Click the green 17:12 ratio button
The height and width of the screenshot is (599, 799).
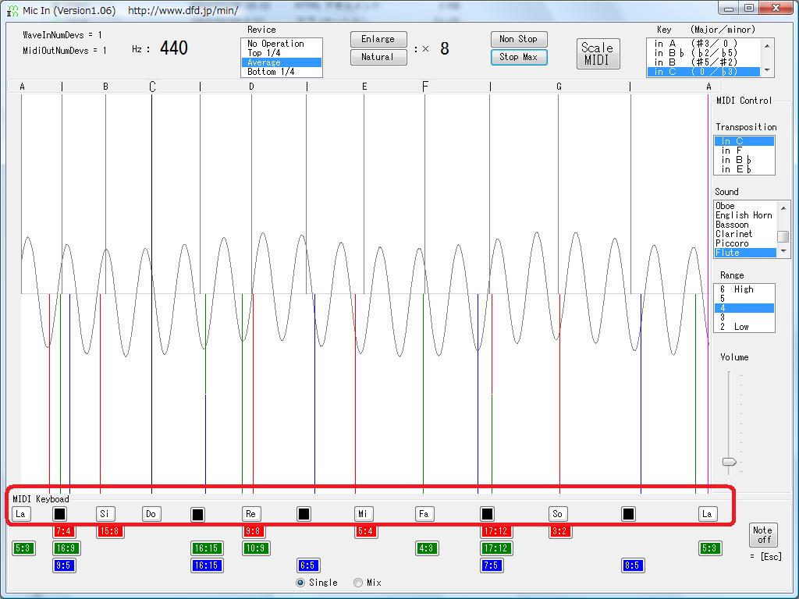click(496, 548)
